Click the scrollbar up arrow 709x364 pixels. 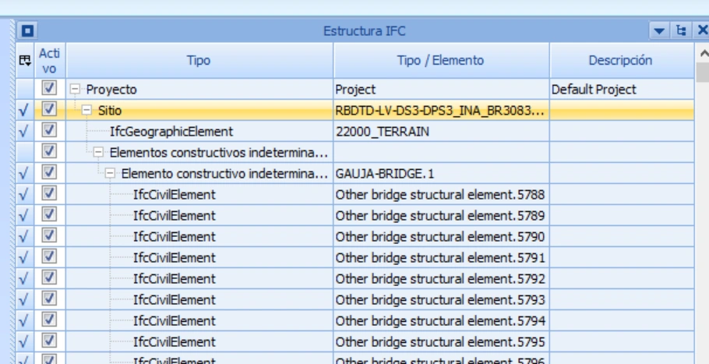pos(702,52)
